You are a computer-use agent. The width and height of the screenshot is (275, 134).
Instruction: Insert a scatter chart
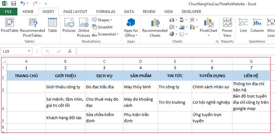pos(182,34)
